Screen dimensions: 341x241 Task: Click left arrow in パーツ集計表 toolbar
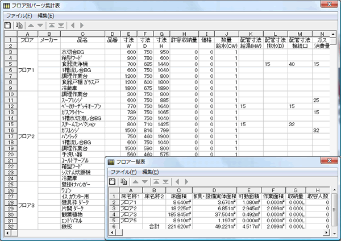[x=73, y=26]
